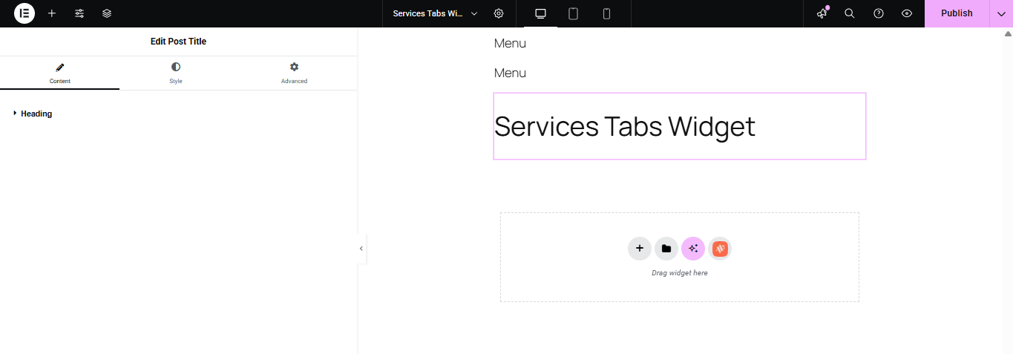
Task: Open the Structure layers icon
Action: click(x=107, y=13)
